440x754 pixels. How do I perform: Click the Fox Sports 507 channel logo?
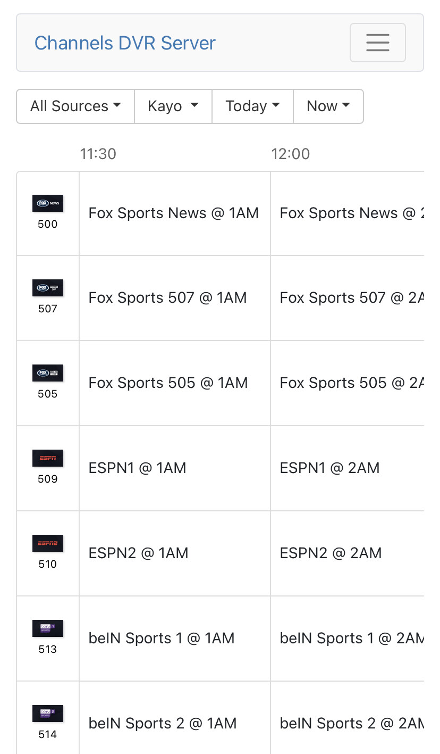pyautogui.click(x=48, y=288)
